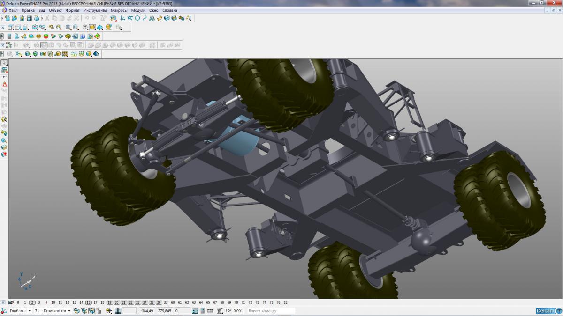The height and width of the screenshot is (316, 563).
Task: Click the red-green sphere primitive icon
Action: click(46, 36)
